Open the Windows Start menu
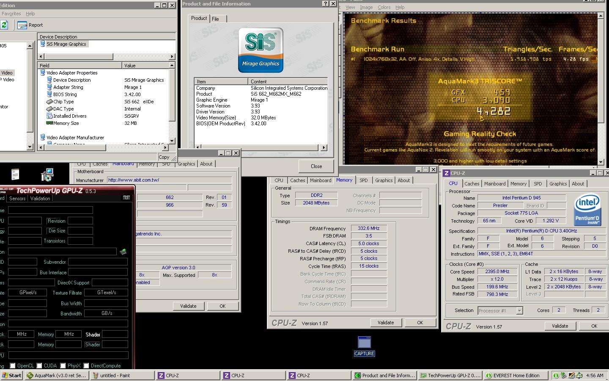This screenshot has height=381, width=609. [x=12, y=375]
